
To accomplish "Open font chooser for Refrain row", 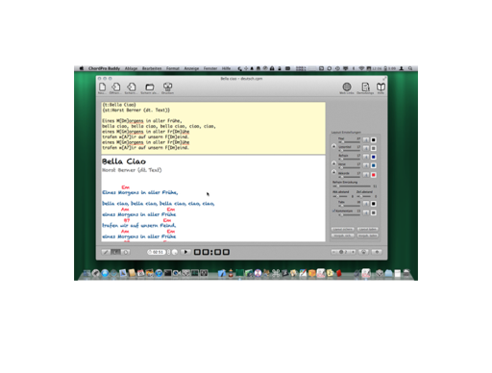I will click(366, 157).
